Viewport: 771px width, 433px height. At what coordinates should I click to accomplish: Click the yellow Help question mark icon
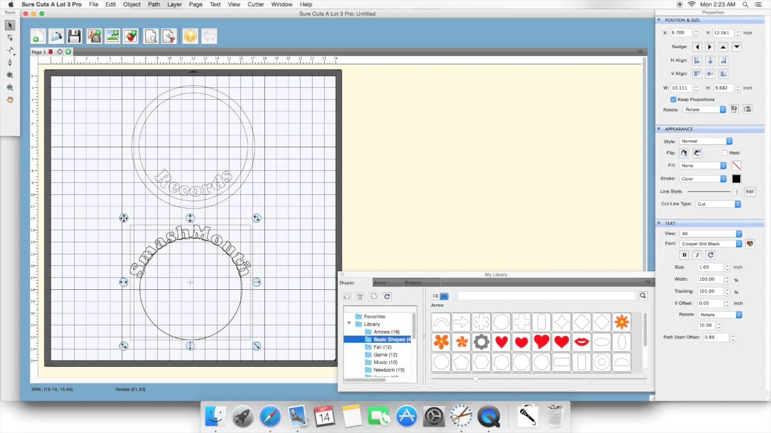point(190,37)
